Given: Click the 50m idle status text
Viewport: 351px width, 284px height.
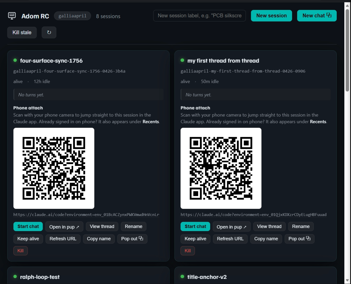Looking at the screenshot, I should [x=210, y=81].
